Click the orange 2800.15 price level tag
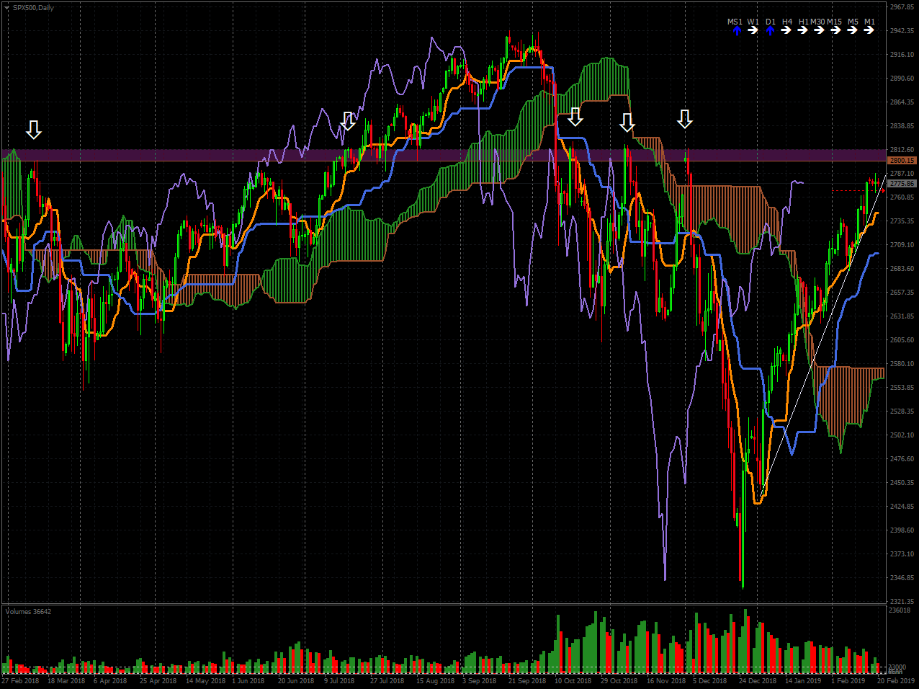The height and width of the screenshot is (689, 919). [902, 161]
